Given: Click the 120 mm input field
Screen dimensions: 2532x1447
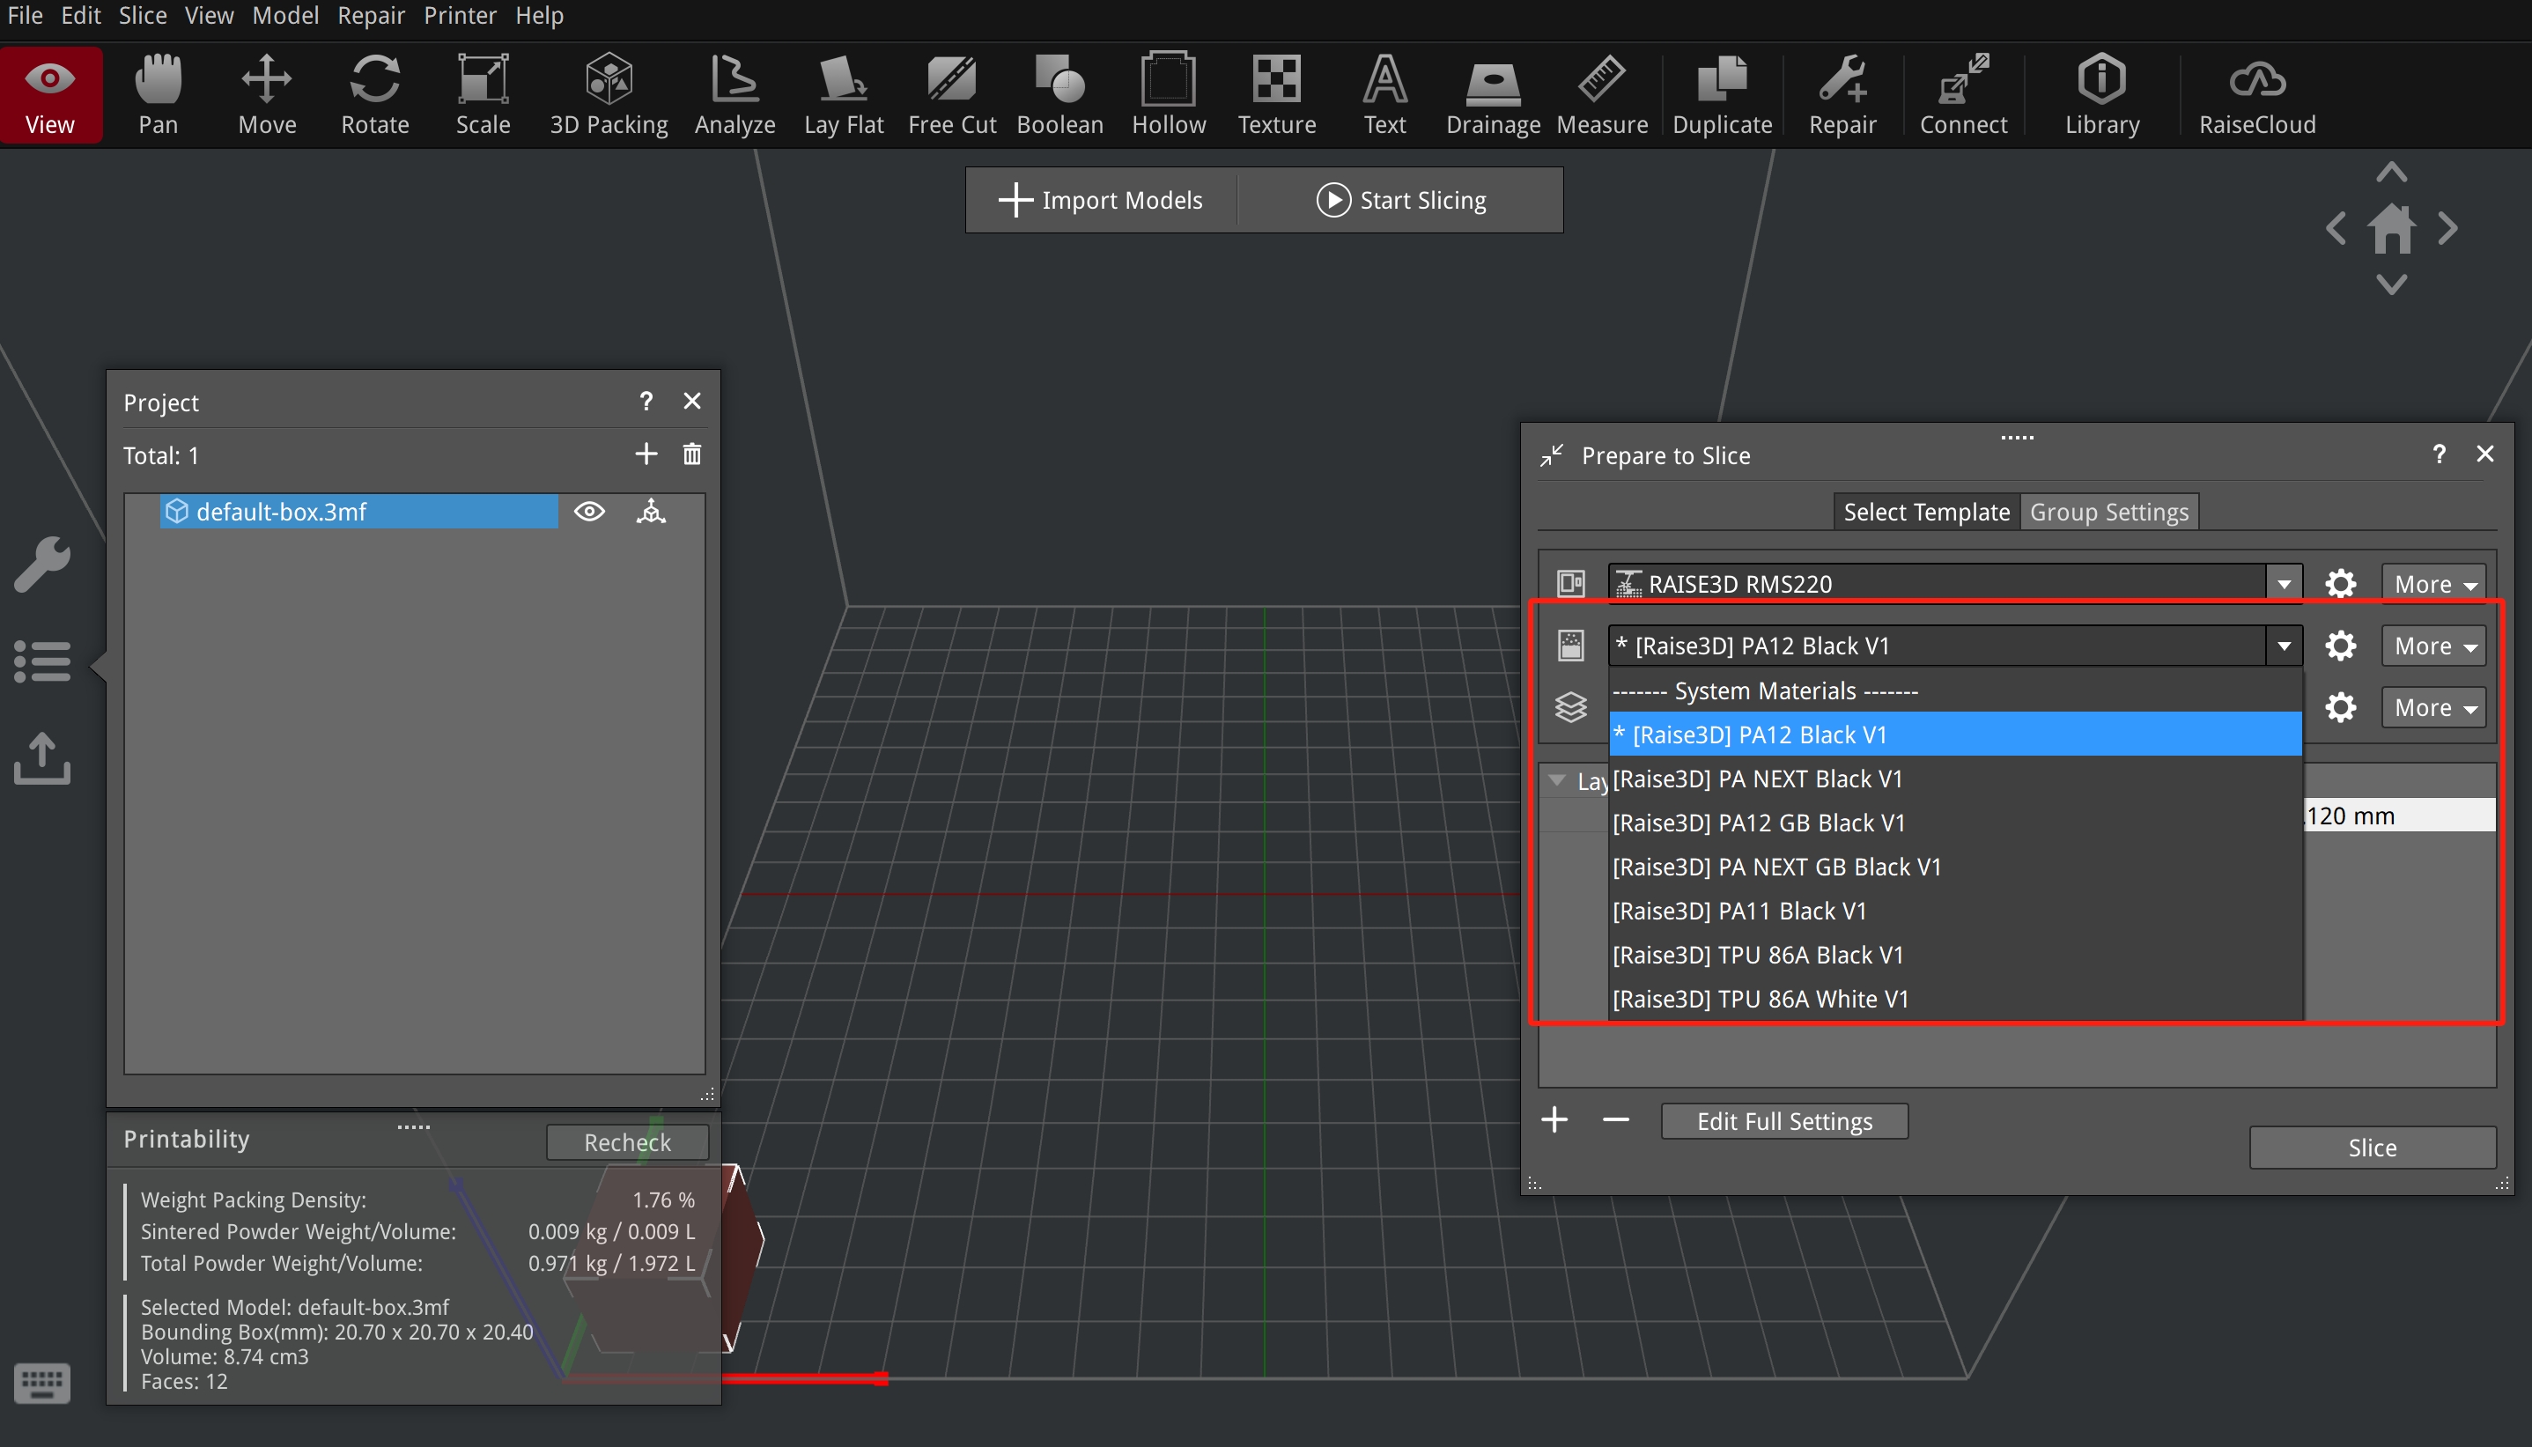Looking at the screenshot, I should pyautogui.click(x=2398, y=816).
